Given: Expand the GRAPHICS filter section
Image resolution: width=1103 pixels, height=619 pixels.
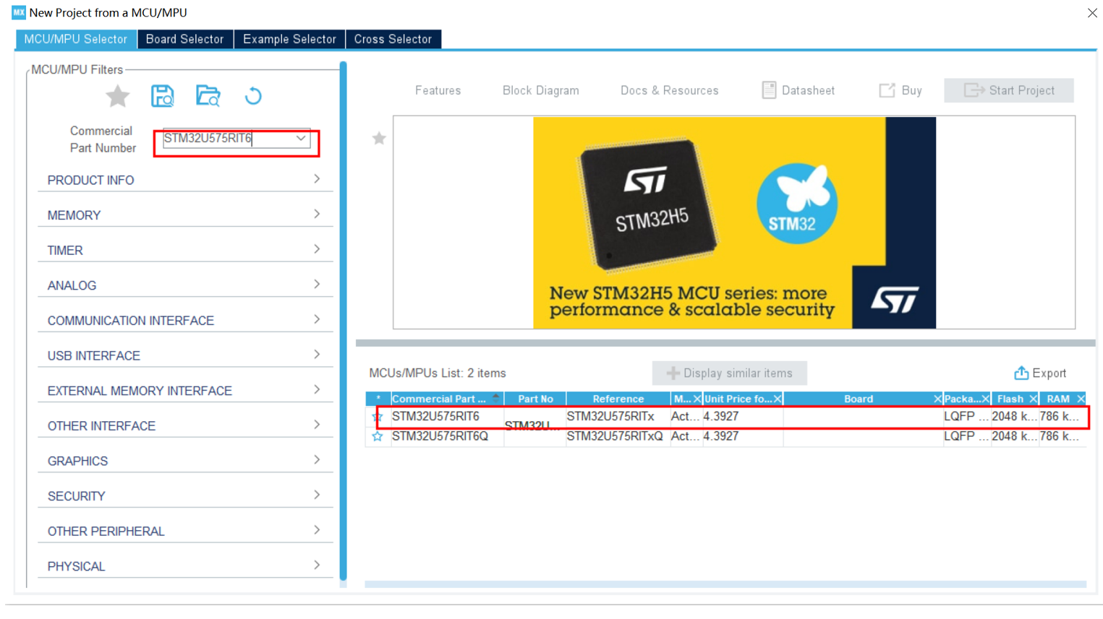Looking at the screenshot, I should coord(185,461).
